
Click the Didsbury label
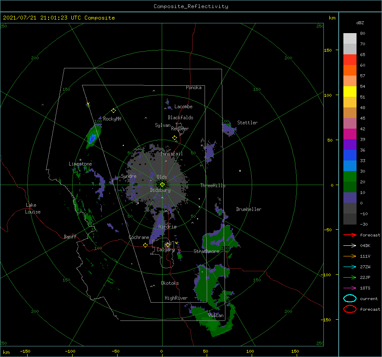click(x=160, y=190)
